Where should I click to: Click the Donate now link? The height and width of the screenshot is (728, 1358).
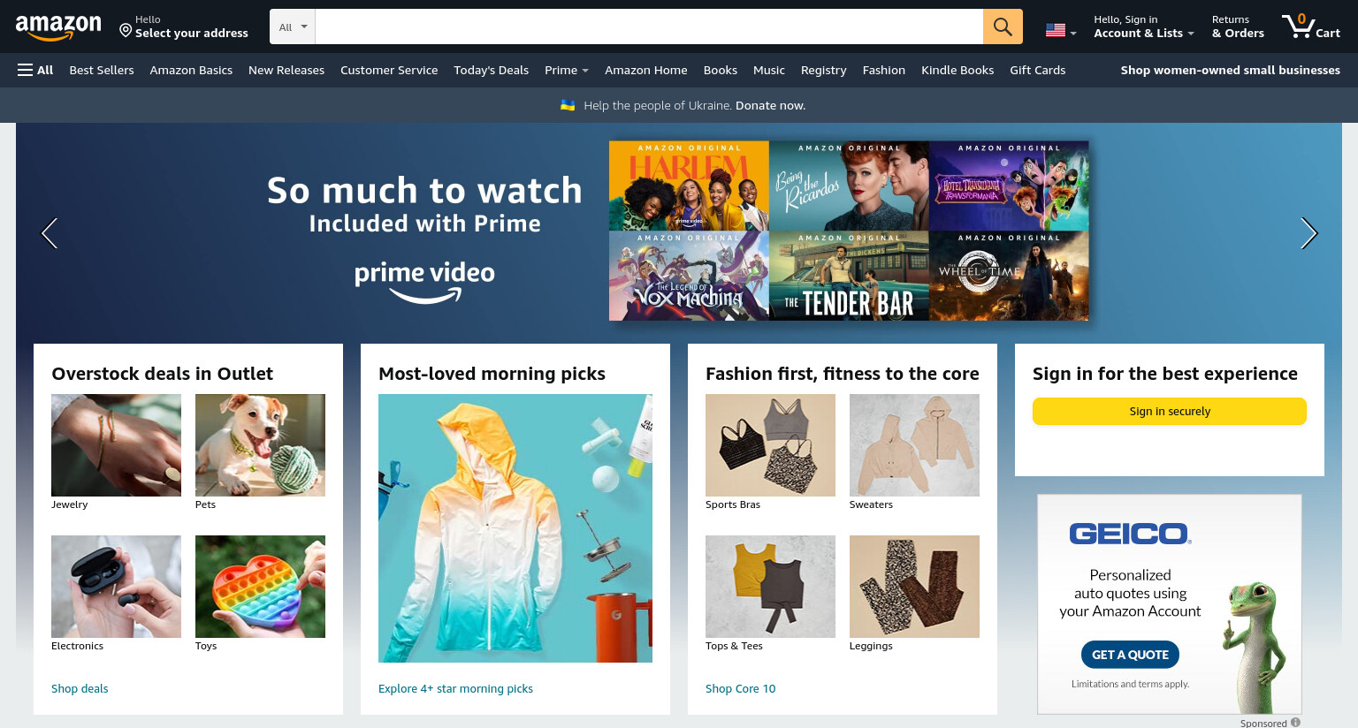(770, 105)
